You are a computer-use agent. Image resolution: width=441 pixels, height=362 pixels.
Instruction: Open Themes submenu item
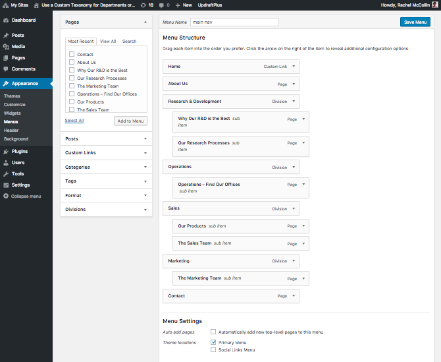(x=12, y=96)
